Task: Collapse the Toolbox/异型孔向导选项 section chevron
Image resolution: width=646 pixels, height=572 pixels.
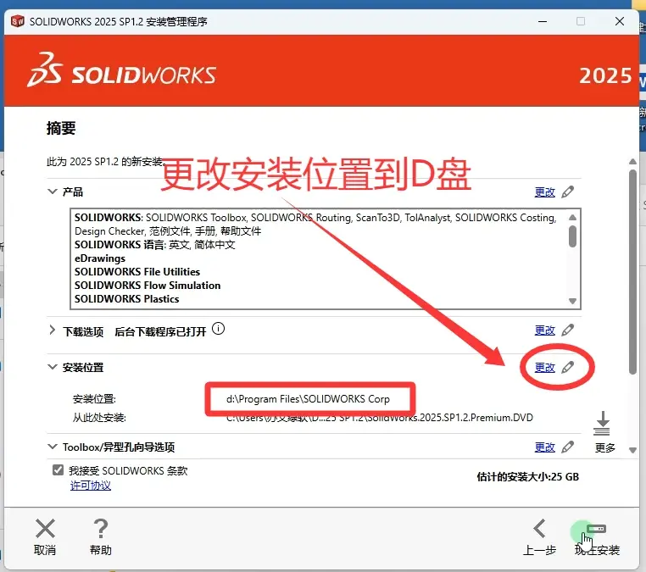Action: point(53,447)
